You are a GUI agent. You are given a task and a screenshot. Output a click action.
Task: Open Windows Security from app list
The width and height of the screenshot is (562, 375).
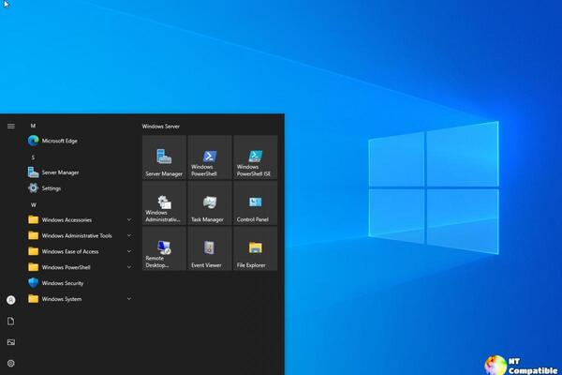[x=80, y=283]
